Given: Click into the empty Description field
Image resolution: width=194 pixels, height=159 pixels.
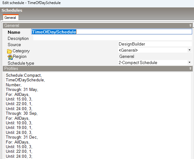Looking at the screenshot, I should pyautogui.click(x=111, y=38).
